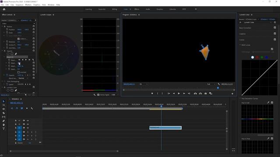Collapse the Hue Saturation Curves section

[x=240, y=99]
